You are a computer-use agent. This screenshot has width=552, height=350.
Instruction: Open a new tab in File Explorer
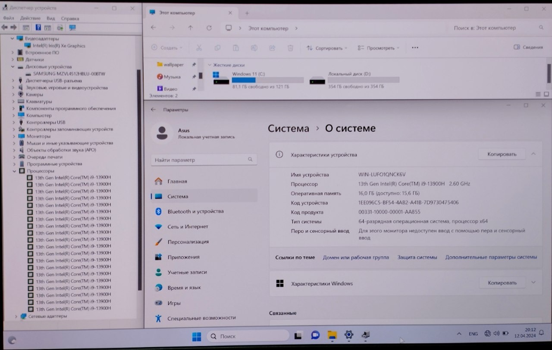[247, 13]
